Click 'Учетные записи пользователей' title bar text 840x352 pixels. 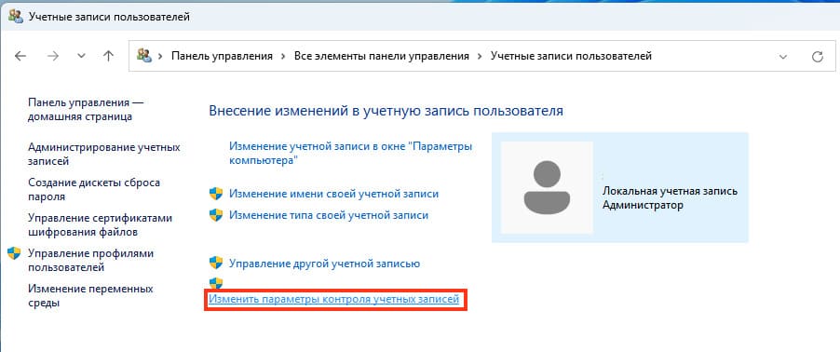tap(109, 17)
